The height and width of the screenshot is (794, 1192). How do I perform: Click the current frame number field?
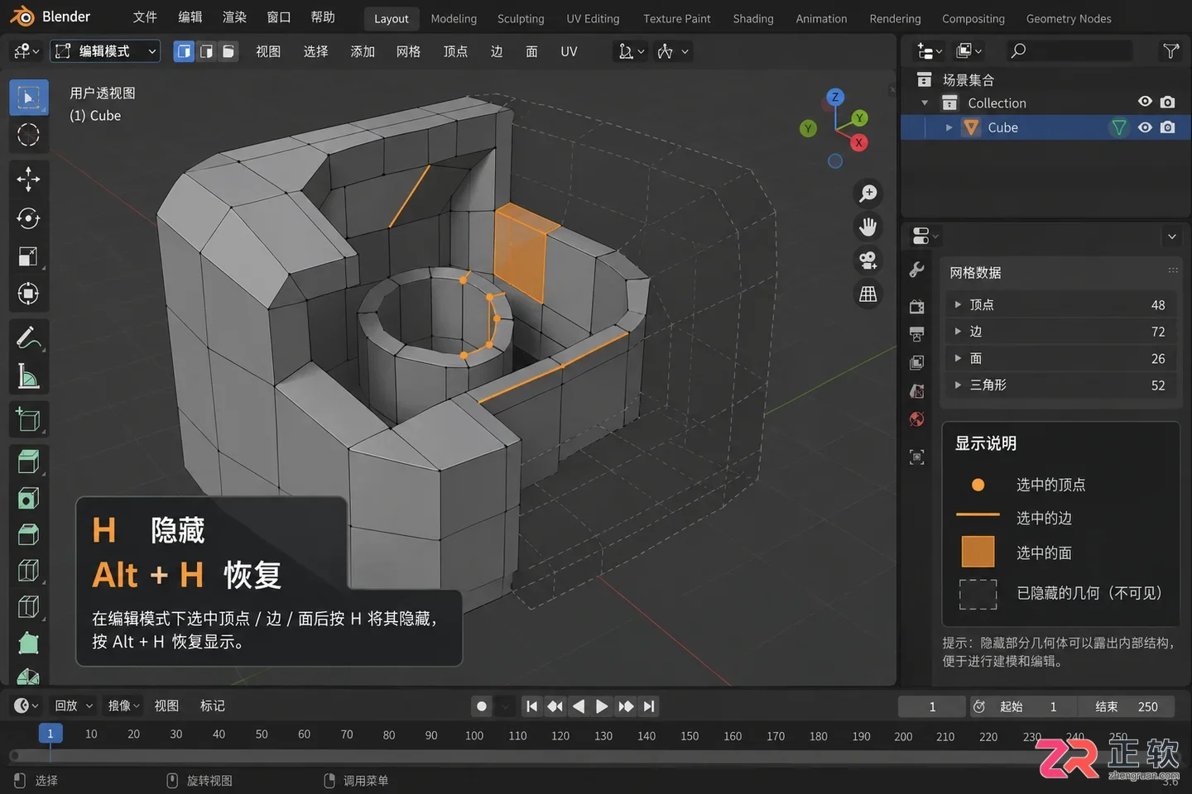pyautogui.click(x=932, y=706)
